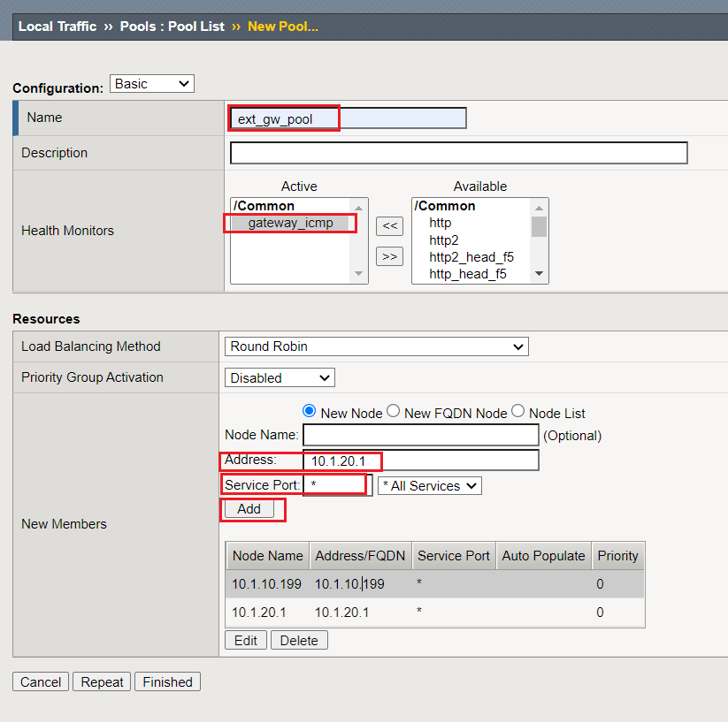
Task: Select http_head_f5 in Available monitors
Action: pos(468,274)
